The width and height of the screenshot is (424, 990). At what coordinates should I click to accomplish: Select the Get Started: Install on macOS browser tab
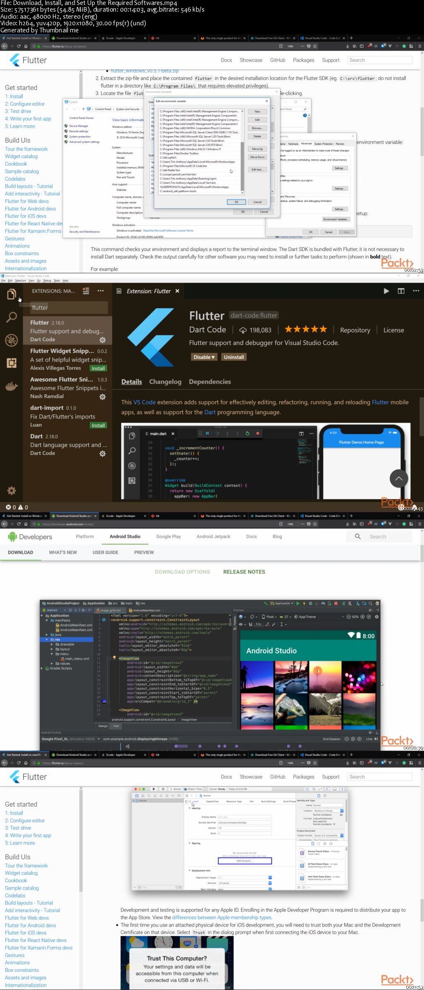[x=24, y=755]
